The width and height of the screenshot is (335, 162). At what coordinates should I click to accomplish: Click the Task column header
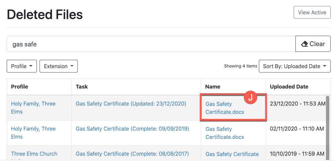click(x=82, y=87)
